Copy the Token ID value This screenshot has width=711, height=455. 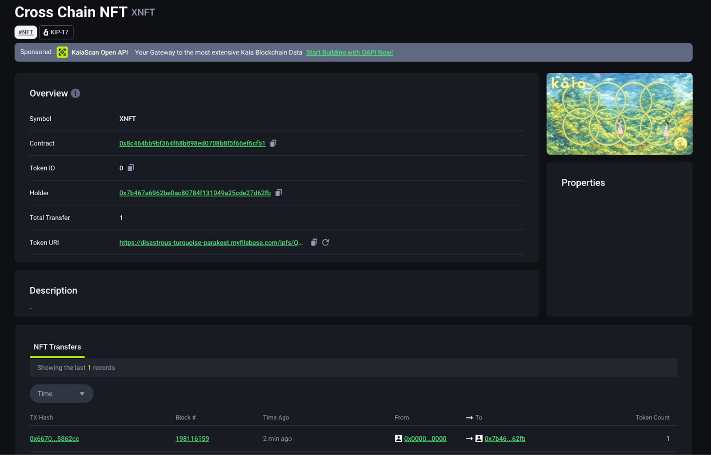point(131,168)
